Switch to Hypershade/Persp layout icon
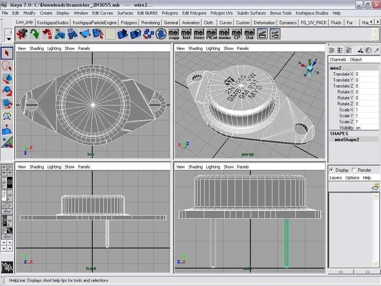Image resolution: width=381 pixels, height=286 pixels. click(7, 220)
